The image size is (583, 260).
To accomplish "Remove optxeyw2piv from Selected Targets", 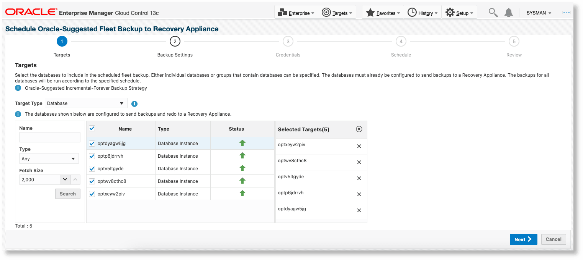I will 359,146.
